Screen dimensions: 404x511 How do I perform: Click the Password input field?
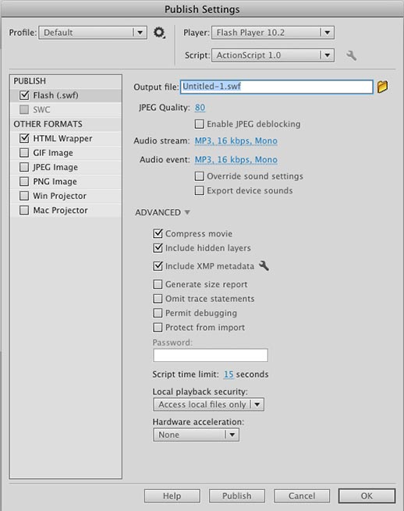(211, 355)
